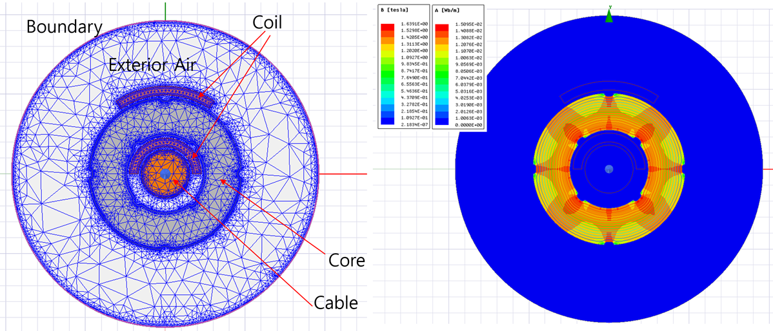Image resolution: width=773 pixels, height=331 pixels.
Task: Click the green vertical axis line above mesh
Action: point(166,10)
